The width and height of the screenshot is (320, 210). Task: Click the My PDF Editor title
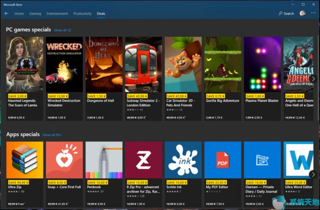tap(217, 187)
